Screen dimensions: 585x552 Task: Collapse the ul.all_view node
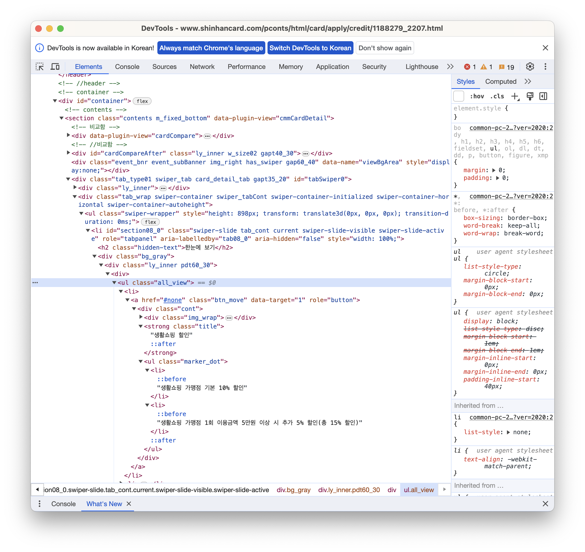[114, 283]
